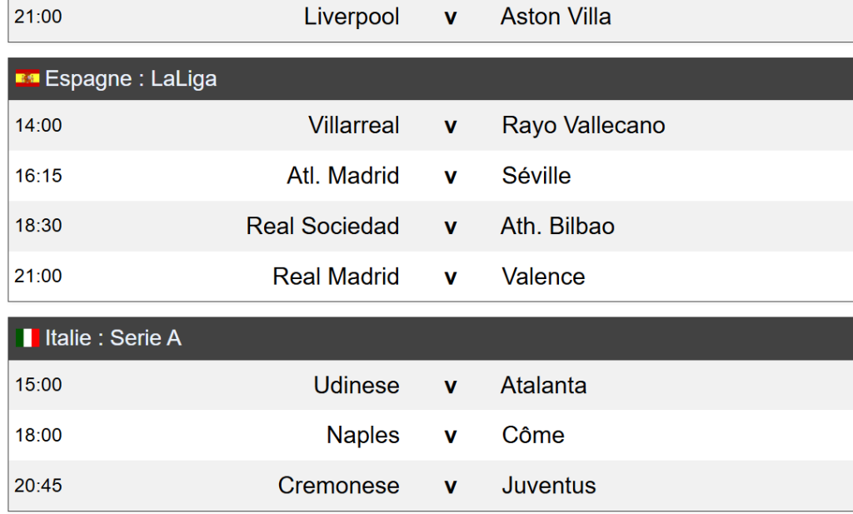Screen dimensions: 853x514
Task: Click the 'v' between Atl. Madrid and Séville
Action: click(451, 177)
